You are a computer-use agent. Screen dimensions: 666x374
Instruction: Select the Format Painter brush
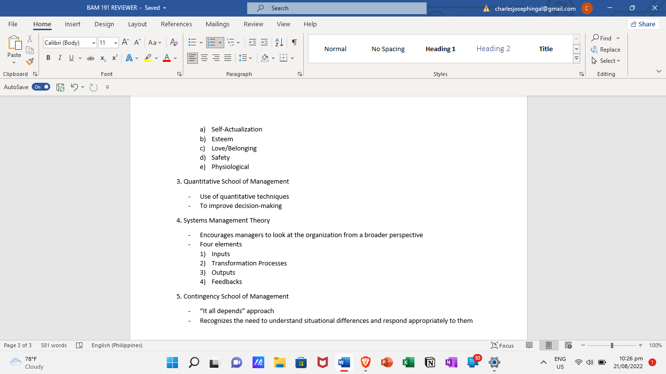coord(30,61)
